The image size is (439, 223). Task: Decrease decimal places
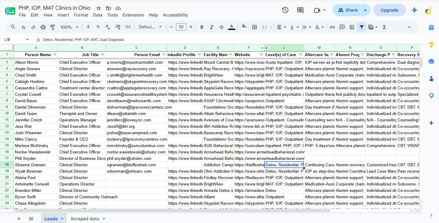tap(108, 27)
